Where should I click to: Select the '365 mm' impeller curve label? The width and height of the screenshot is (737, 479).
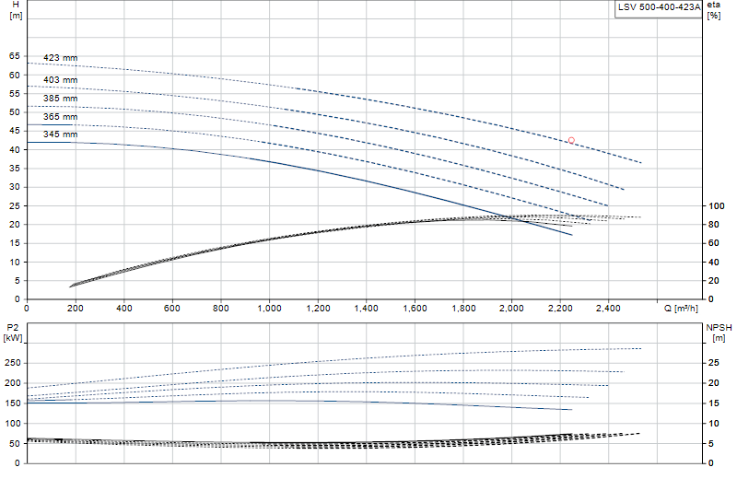(60, 117)
